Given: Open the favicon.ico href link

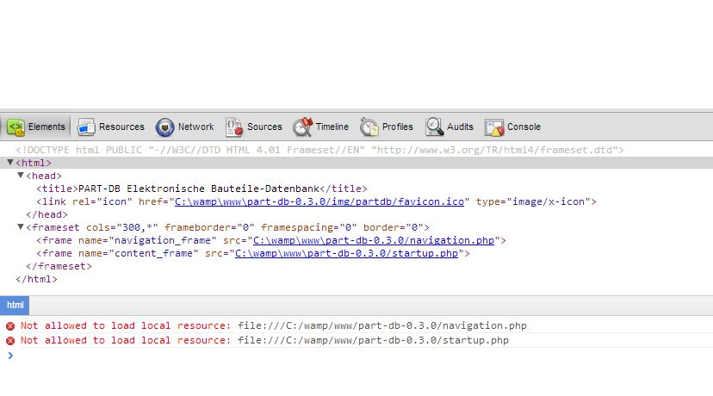Looking at the screenshot, I should point(319,201).
